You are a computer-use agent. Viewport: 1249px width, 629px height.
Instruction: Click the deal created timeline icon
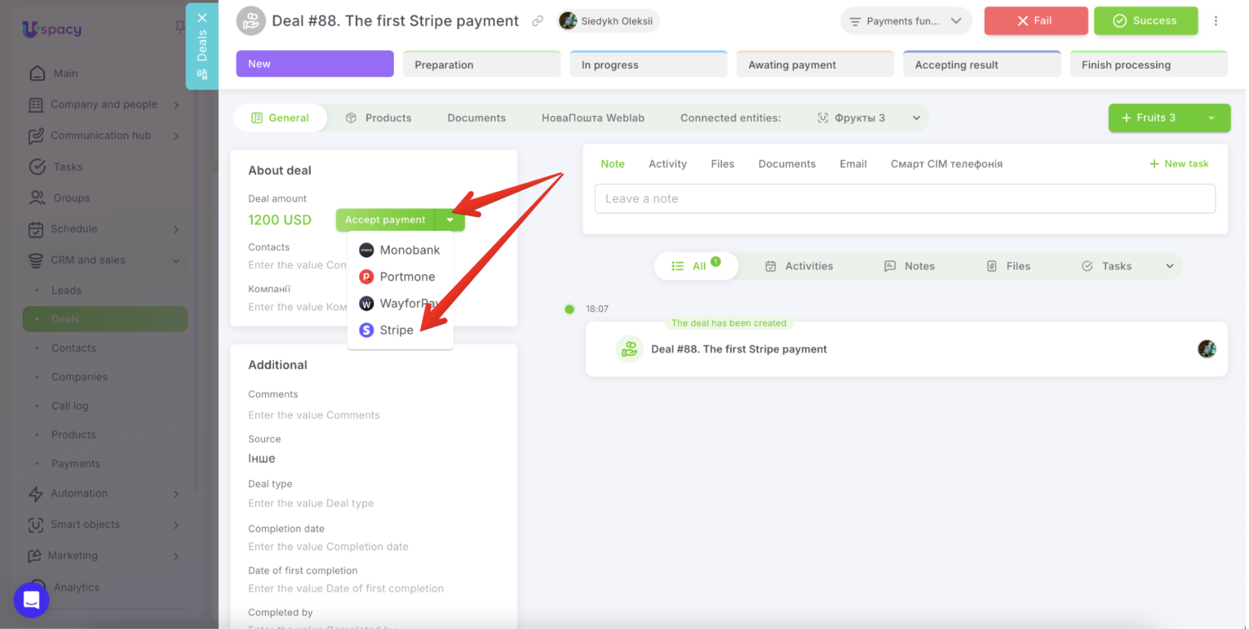coord(629,349)
